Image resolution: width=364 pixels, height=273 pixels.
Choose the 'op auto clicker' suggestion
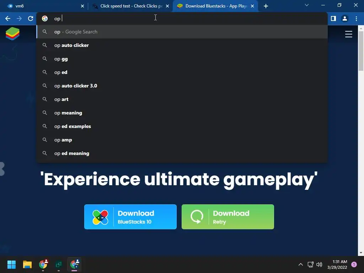pos(182,45)
